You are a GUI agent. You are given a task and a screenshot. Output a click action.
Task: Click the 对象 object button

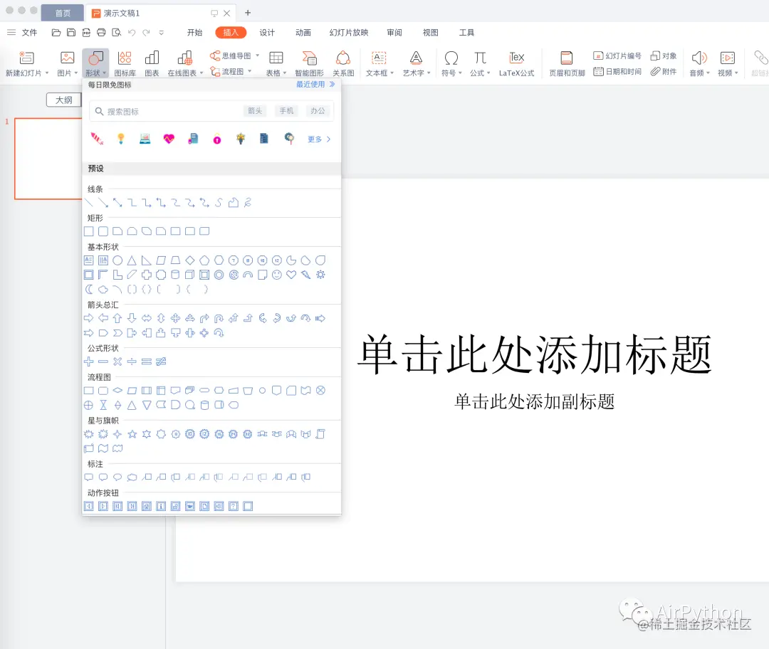(663, 56)
